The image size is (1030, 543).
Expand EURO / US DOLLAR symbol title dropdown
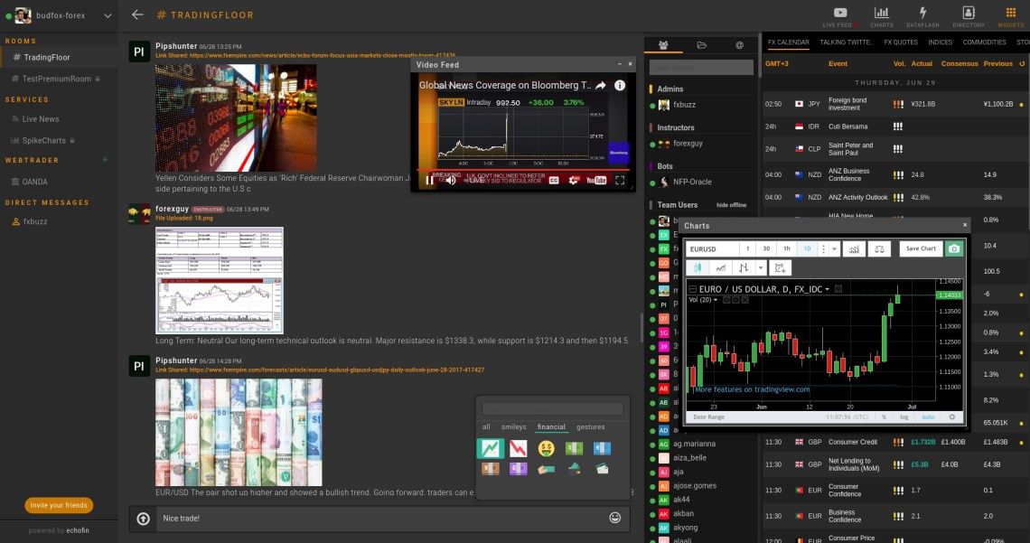(x=827, y=289)
